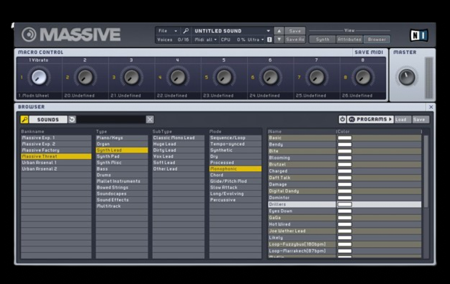
Task: Open the File dropdown menu
Action: pos(167,31)
